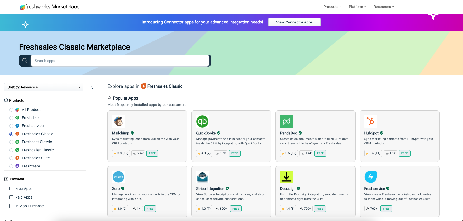Click Stripe Integration 4.0 (7) rating badge
The image size is (463, 221).
pos(204,209)
